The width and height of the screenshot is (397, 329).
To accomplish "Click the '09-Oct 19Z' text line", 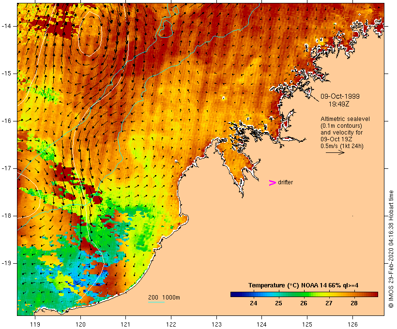I will (336, 139).
